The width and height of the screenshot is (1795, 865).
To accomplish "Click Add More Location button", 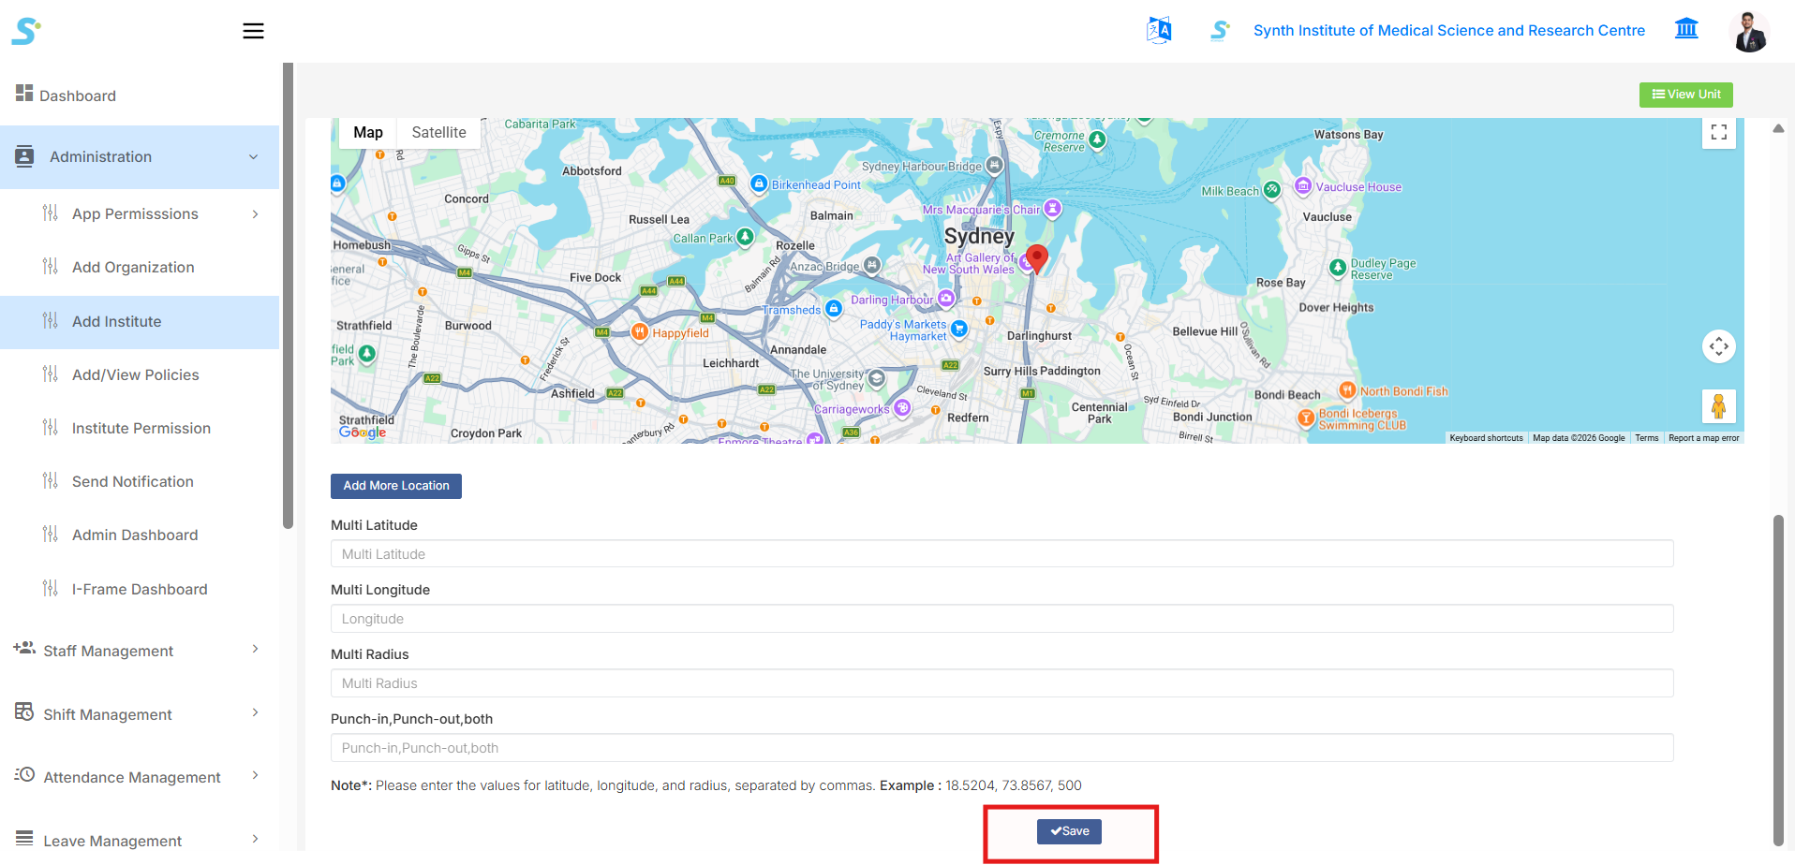I will tap(396, 486).
